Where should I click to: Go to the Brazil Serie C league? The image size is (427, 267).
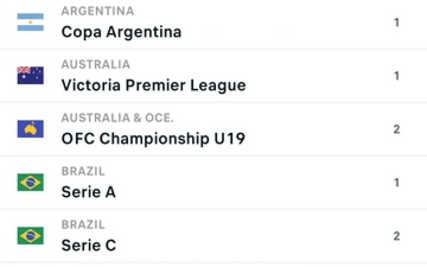(89, 245)
